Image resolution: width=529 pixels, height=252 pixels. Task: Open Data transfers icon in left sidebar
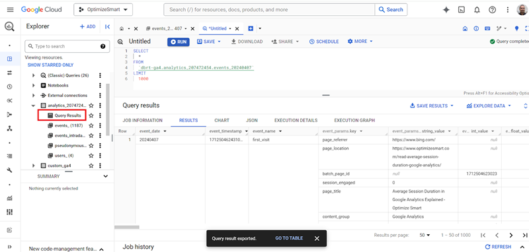click(9, 73)
